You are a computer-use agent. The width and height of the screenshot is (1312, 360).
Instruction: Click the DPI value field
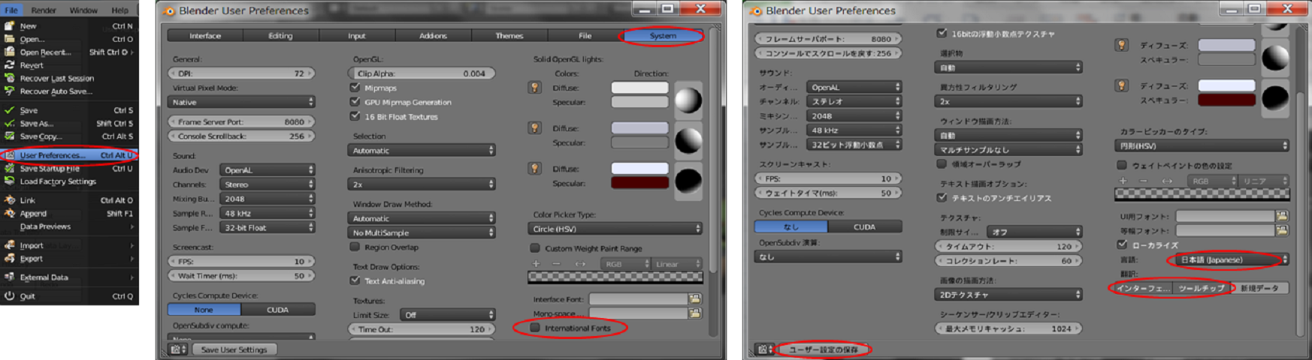point(241,73)
